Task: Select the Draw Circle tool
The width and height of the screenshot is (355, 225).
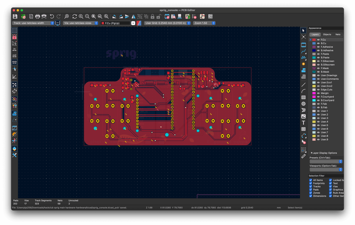Action: [x=303, y=104]
